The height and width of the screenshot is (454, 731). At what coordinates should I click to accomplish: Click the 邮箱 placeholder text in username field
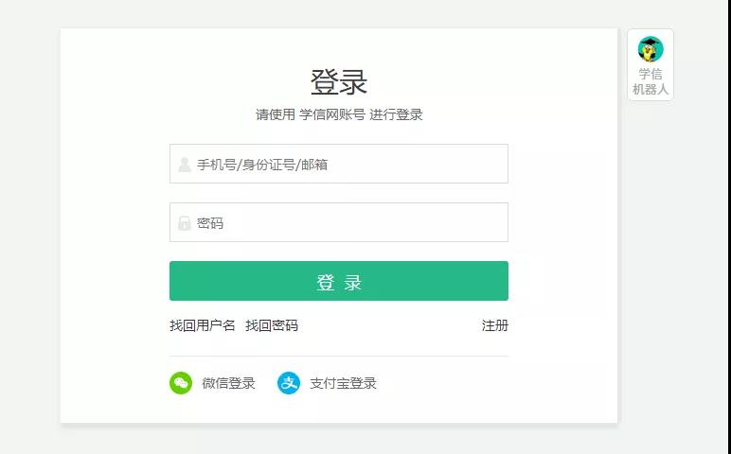[x=315, y=165]
